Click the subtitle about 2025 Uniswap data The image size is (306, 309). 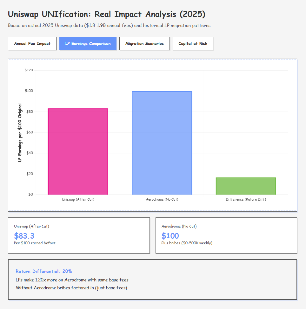(109, 25)
